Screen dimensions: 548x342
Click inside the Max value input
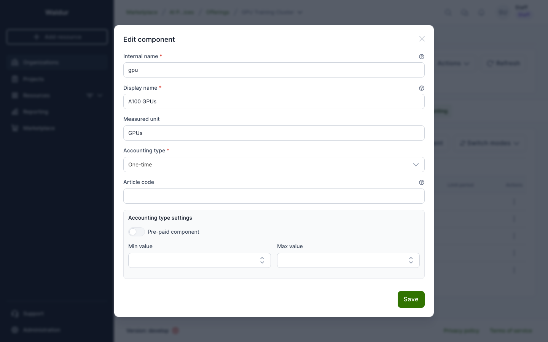point(341,260)
